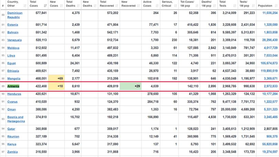Image resolution: width=279 pixels, height=157 pixels.
Task: Open the Zambia country link
Action: (x=12, y=152)
